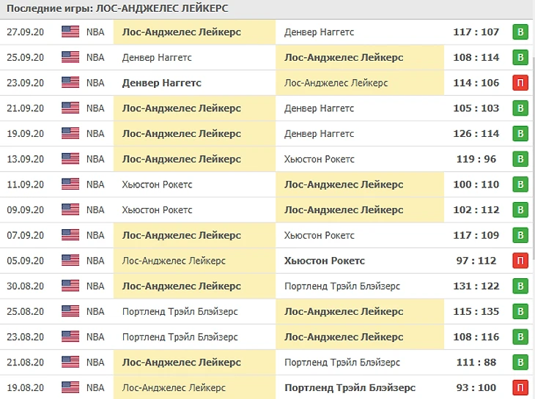Click the USA flag in the 25.08.20 row
535x399 pixels.
(x=70, y=311)
